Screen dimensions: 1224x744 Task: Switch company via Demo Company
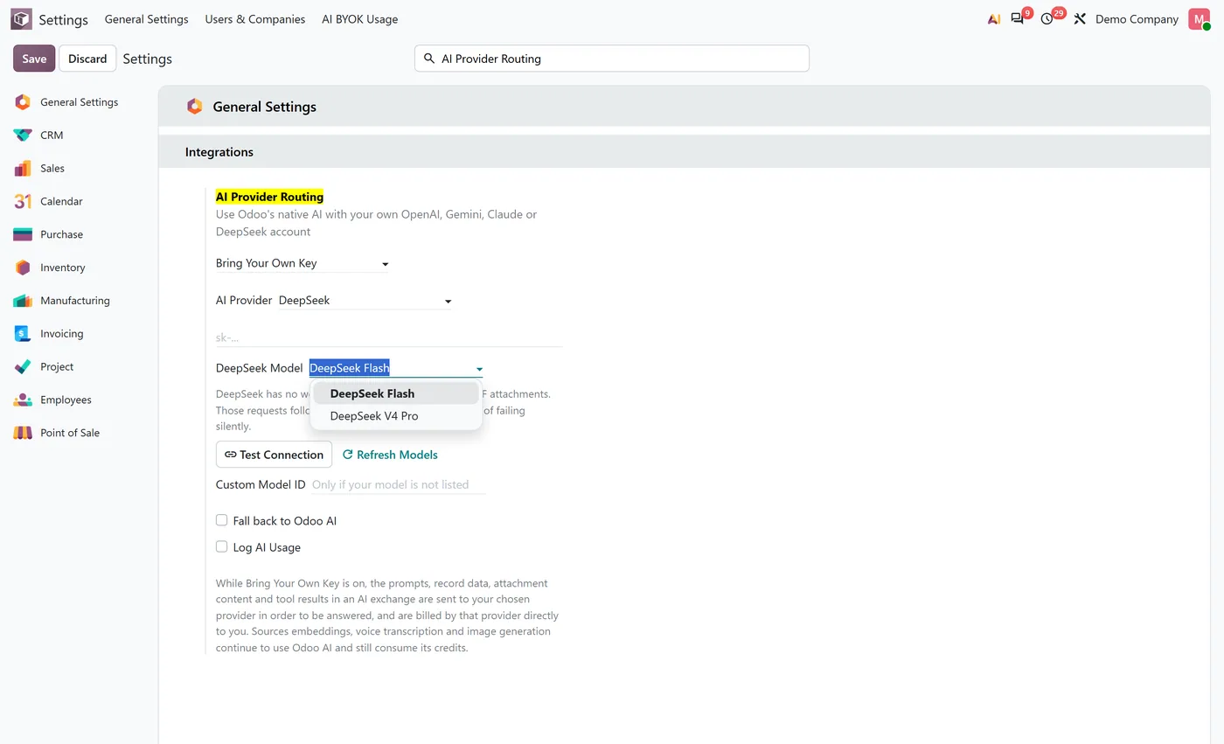pyautogui.click(x=1137, y=19)
